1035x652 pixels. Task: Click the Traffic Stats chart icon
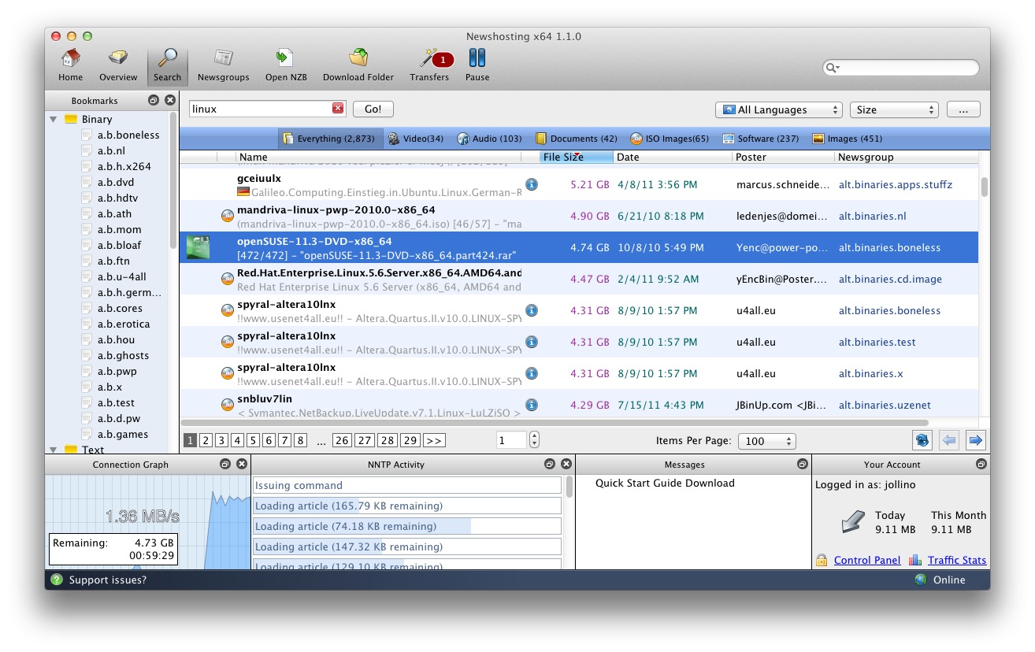pyautogui.click(x=915, y=560)
